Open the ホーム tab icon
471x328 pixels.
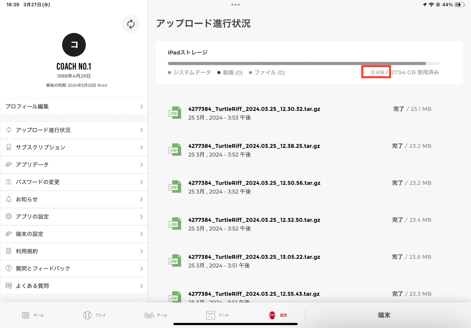(26, 315)
